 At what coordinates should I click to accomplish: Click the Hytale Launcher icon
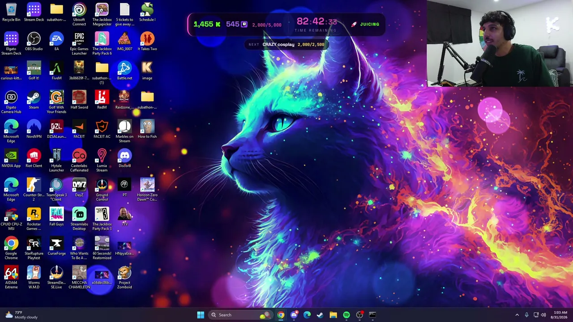[56, 161]
